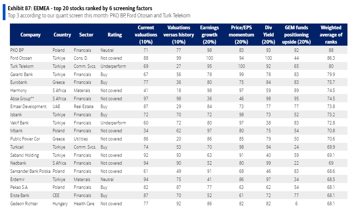Click Turk Telekom in the company column
Screen dimensions: 357x211
click(22, 66)
